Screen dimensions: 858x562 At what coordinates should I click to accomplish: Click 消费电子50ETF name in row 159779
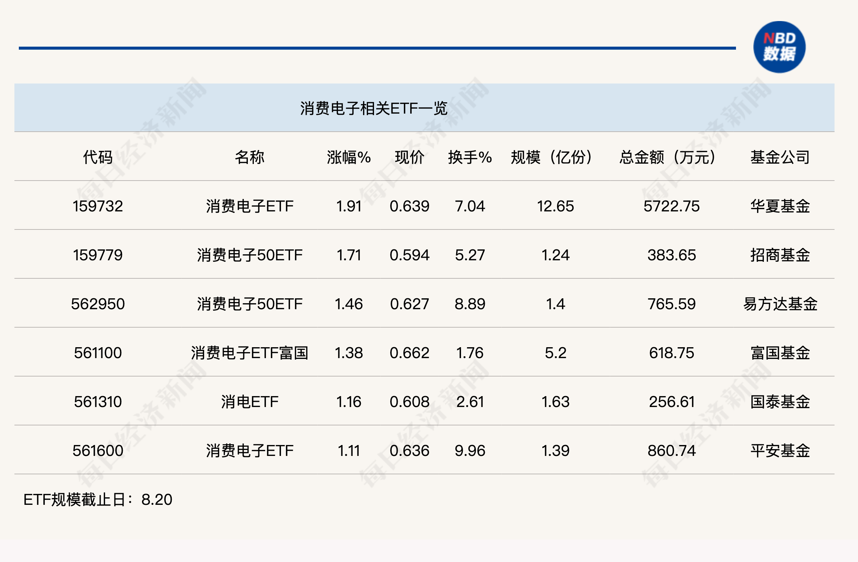tap(250, 255)
